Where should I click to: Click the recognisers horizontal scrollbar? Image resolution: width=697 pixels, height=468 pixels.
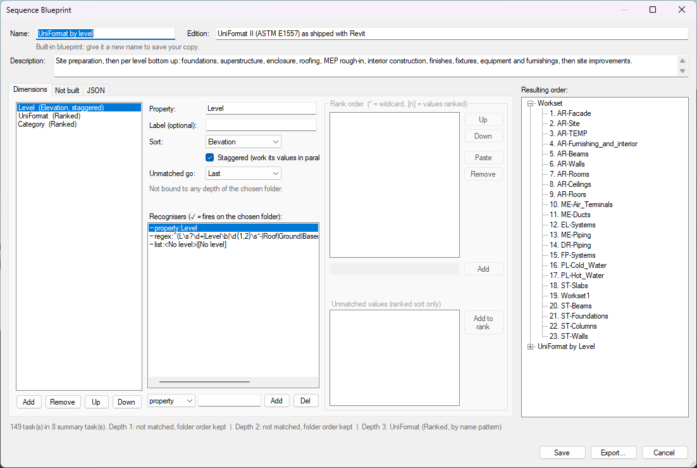(x=204, y=382)
